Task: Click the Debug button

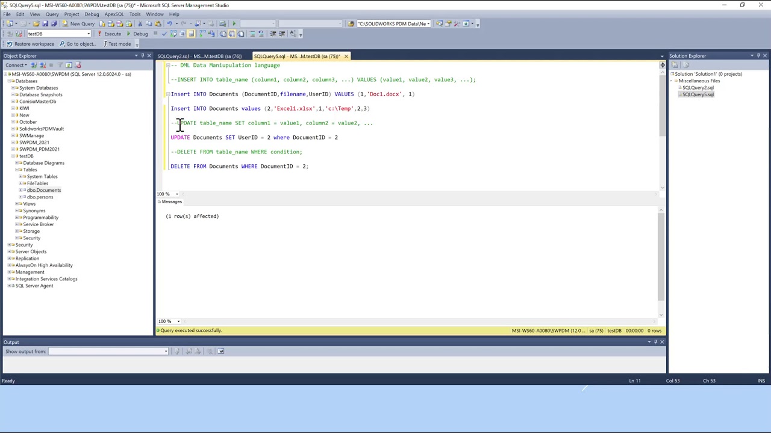Action: pos(137,34)
